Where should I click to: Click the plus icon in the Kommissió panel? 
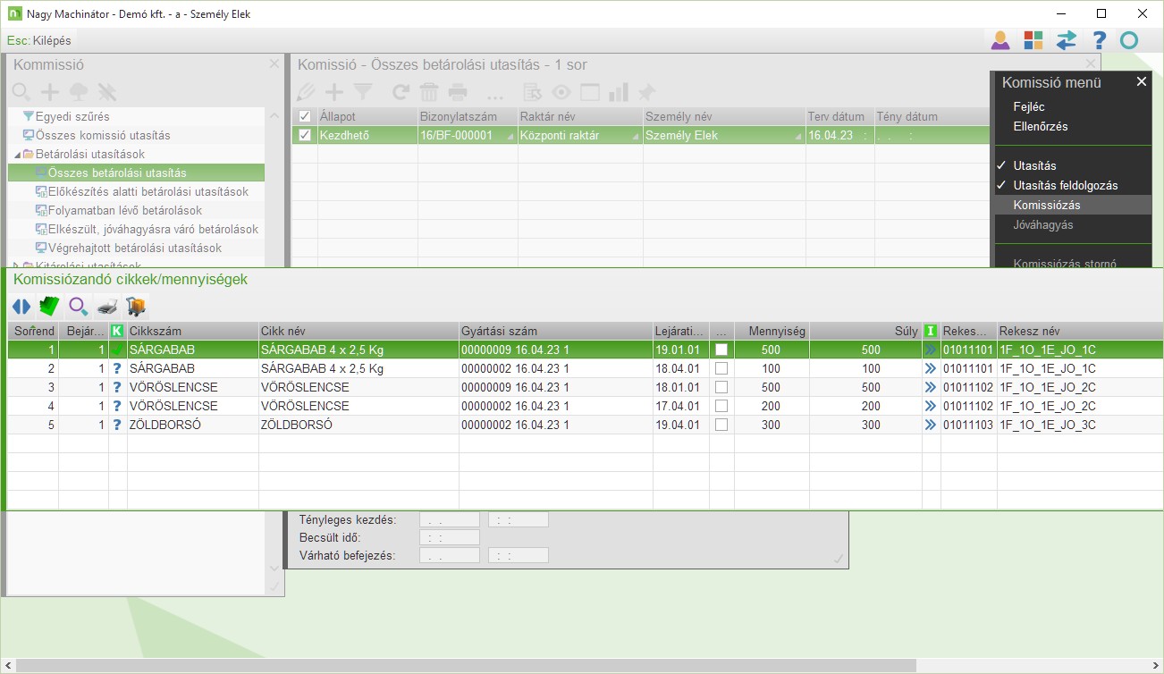click(x=50, y=91)
